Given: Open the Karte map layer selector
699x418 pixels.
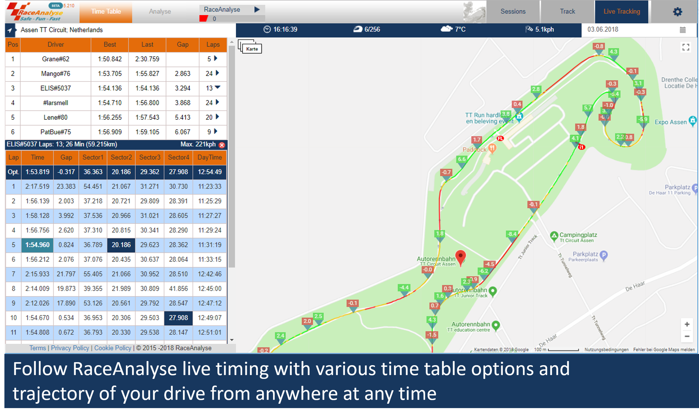Looking at the screenshot, I should 250,47.
